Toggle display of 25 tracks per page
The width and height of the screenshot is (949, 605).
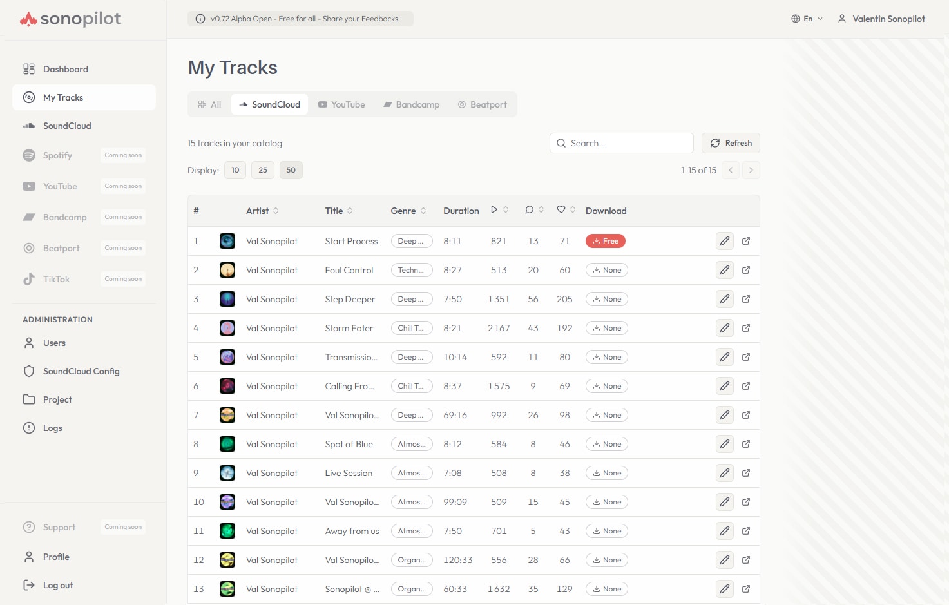(x=263, y=169)
